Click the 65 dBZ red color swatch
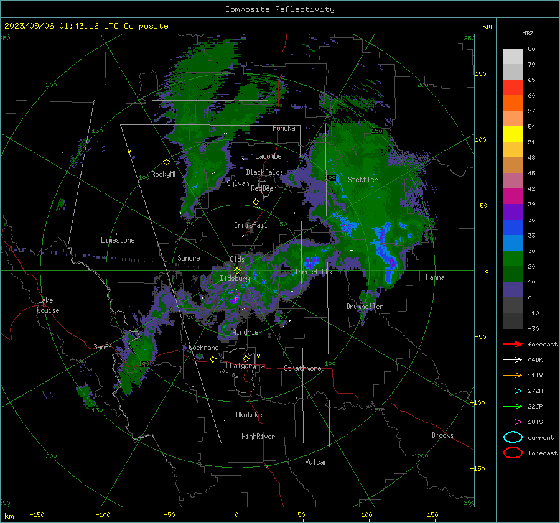 513,88
